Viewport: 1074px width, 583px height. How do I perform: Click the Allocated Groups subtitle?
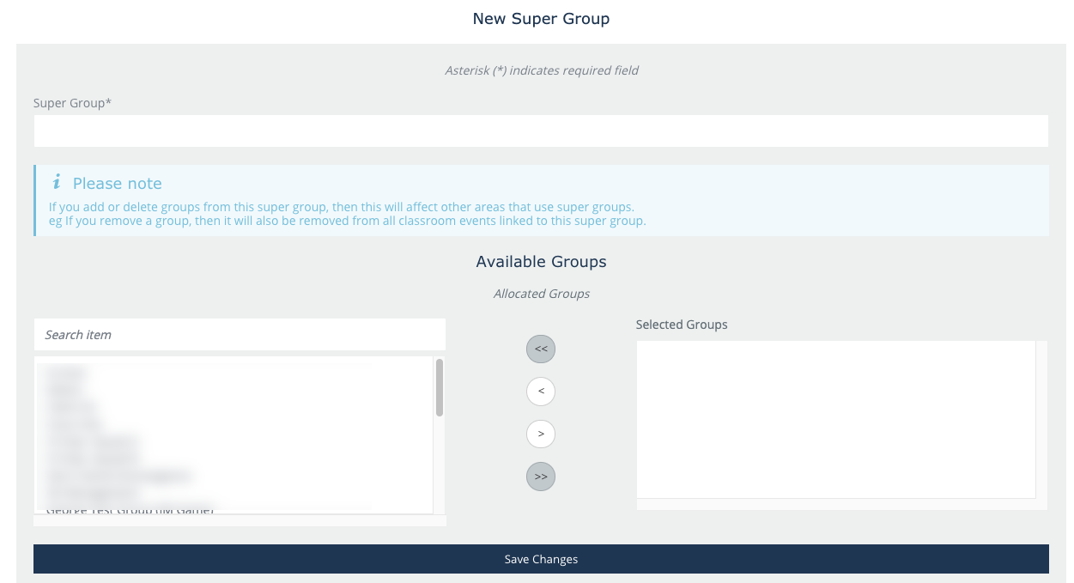click(x=541, y=294)
